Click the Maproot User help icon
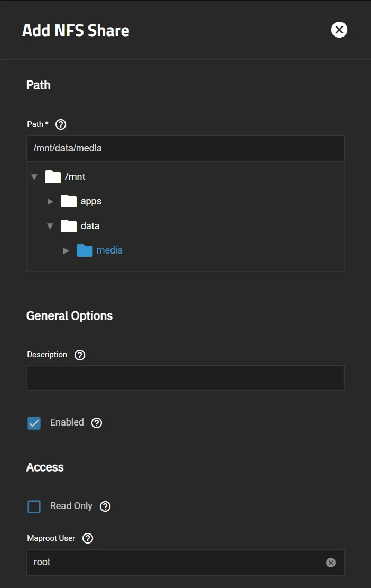 tap(88, 538)
